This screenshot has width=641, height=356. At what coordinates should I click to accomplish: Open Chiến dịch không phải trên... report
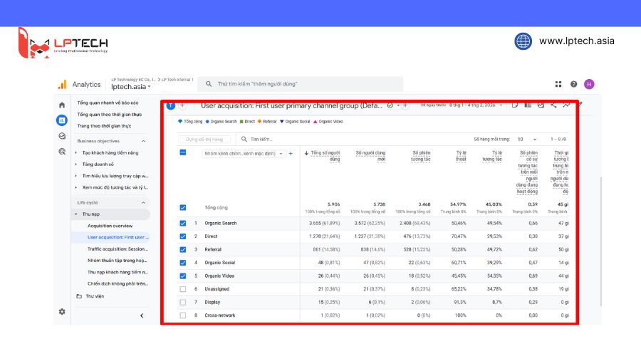(118, 283)
